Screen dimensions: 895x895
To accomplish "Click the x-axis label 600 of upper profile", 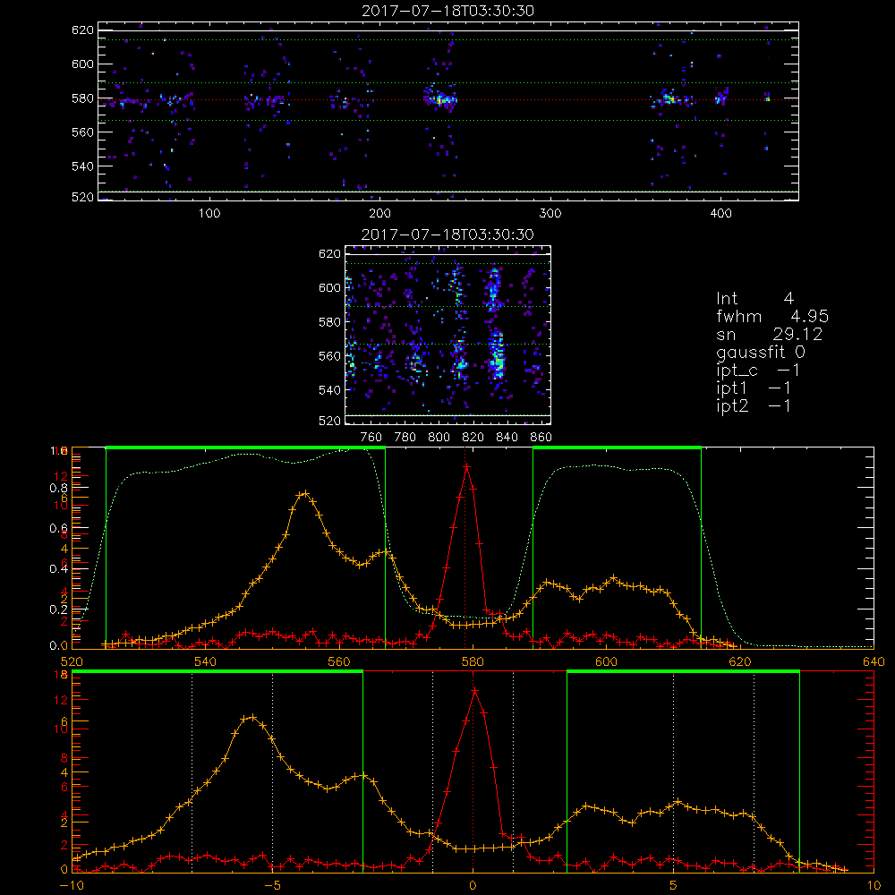I will point(606,662).
